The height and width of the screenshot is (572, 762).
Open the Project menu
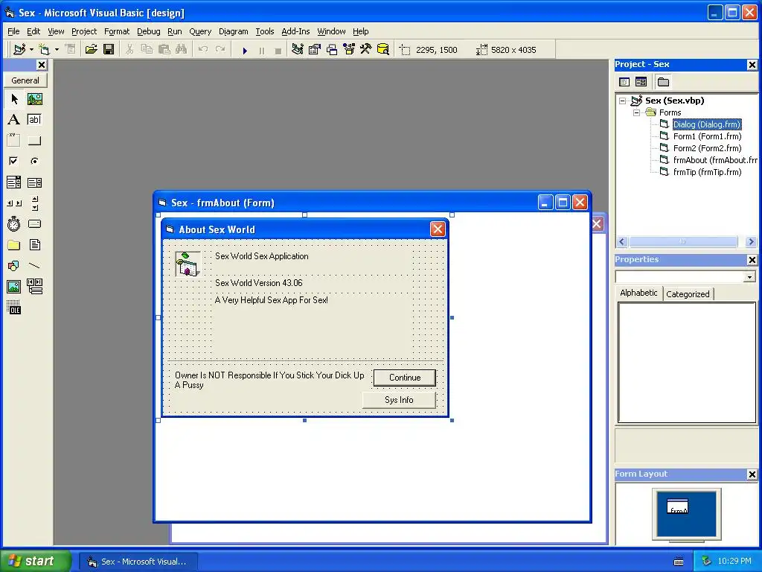[x=84, y=31]
